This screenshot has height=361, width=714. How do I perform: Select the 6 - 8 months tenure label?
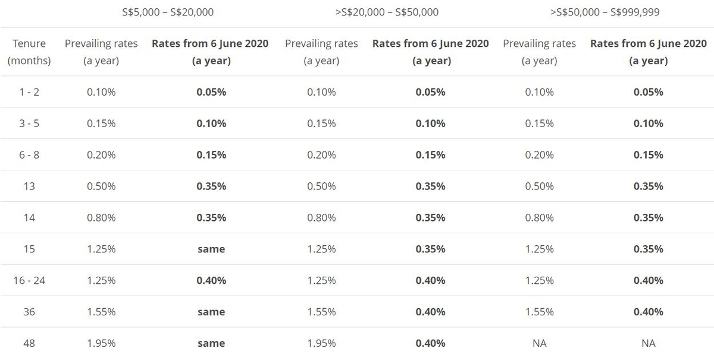[x=29, y=155]
